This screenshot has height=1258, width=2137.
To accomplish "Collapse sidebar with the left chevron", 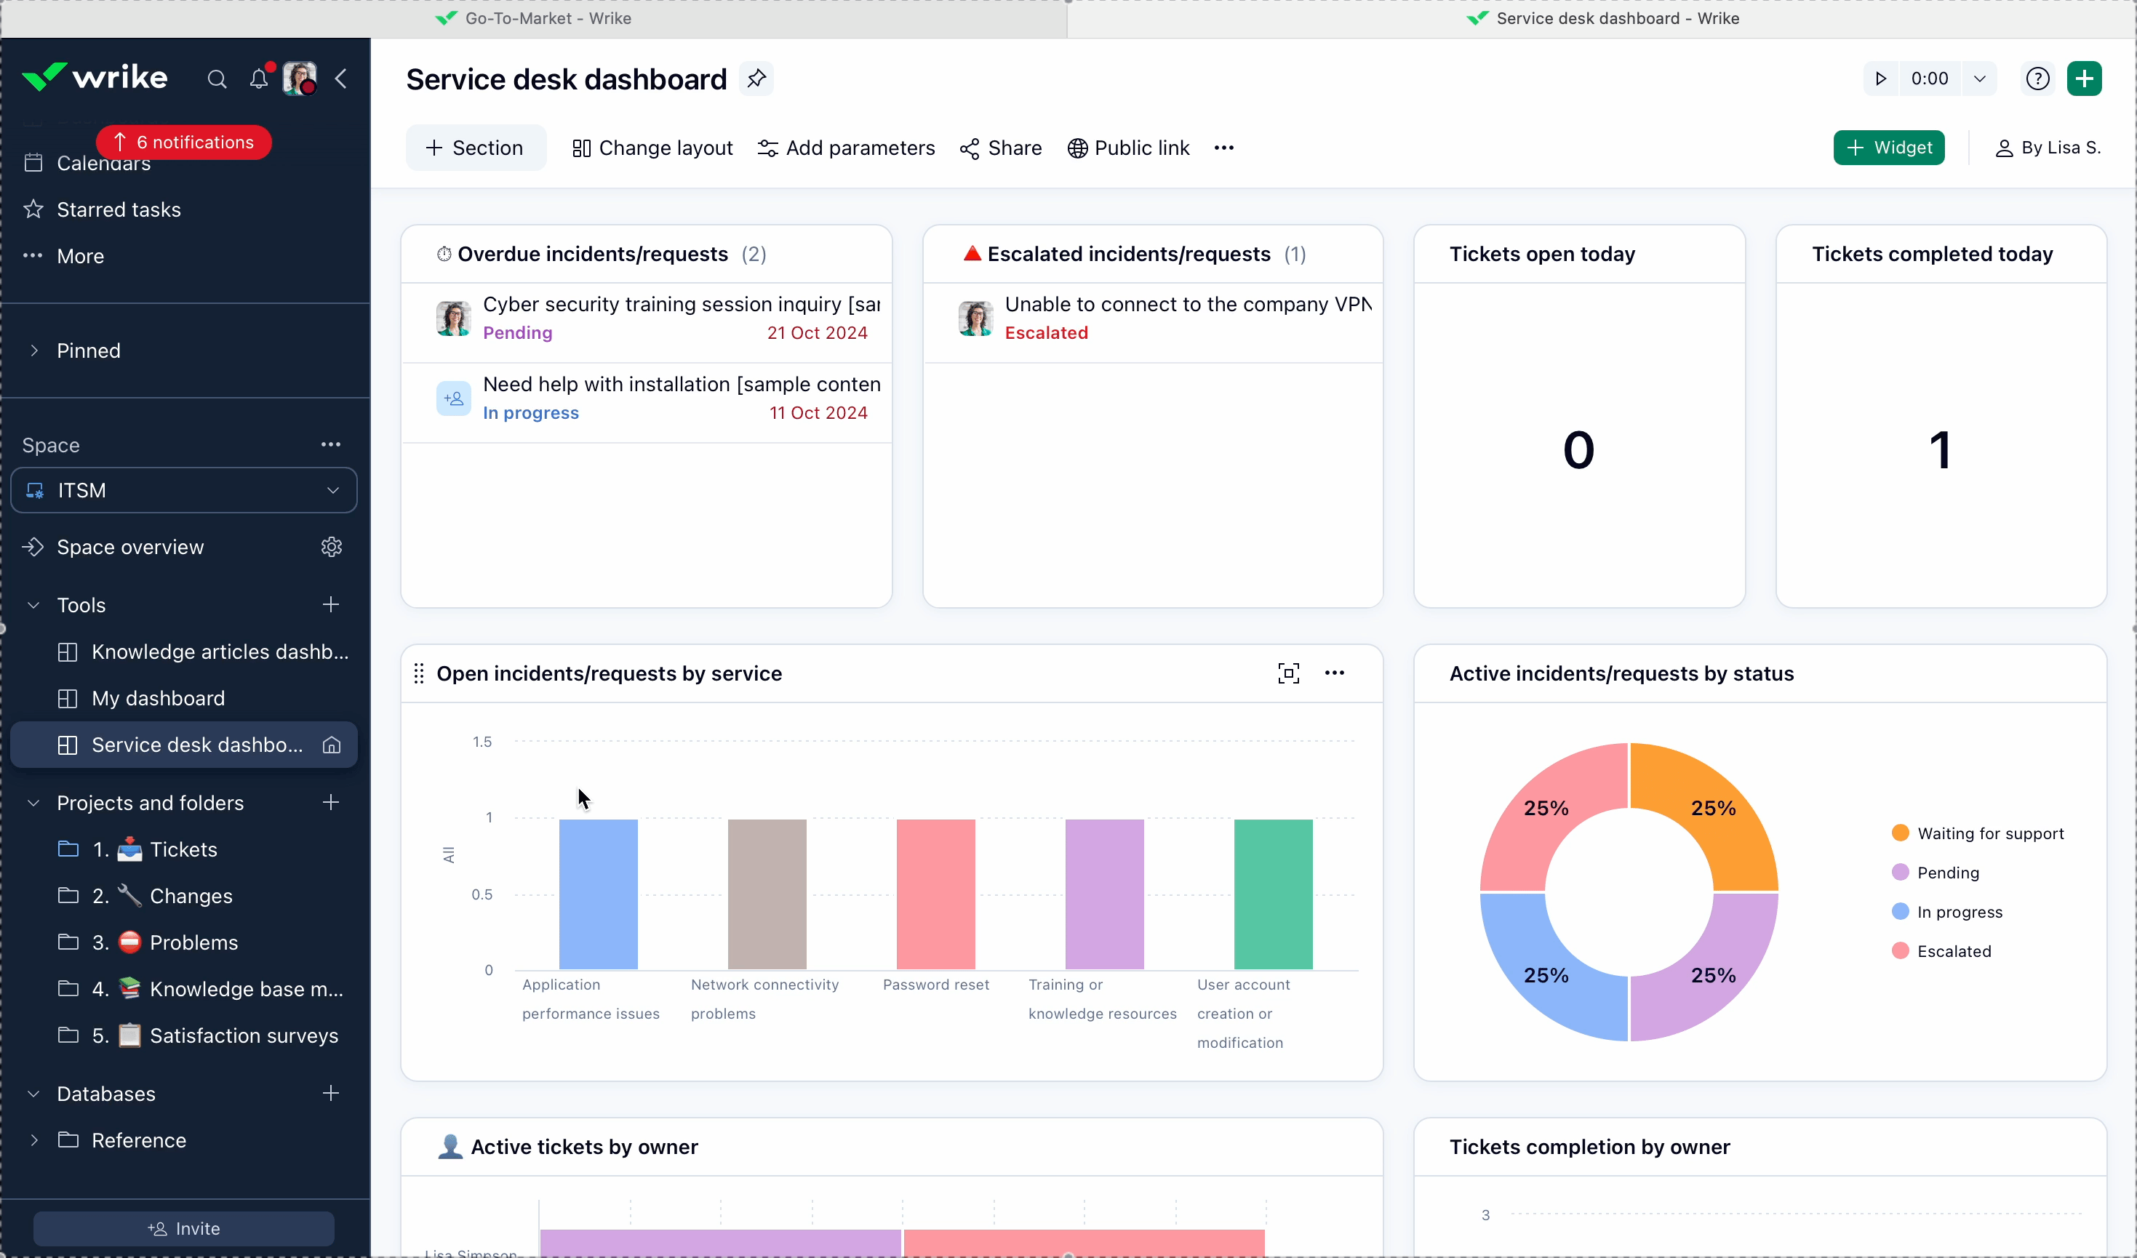I will tap(342, 80).
